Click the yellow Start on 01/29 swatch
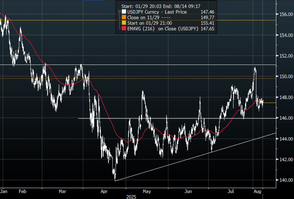The height and width of the screenshot is (199, 294). pyautogui.click(x=123, y=23)
